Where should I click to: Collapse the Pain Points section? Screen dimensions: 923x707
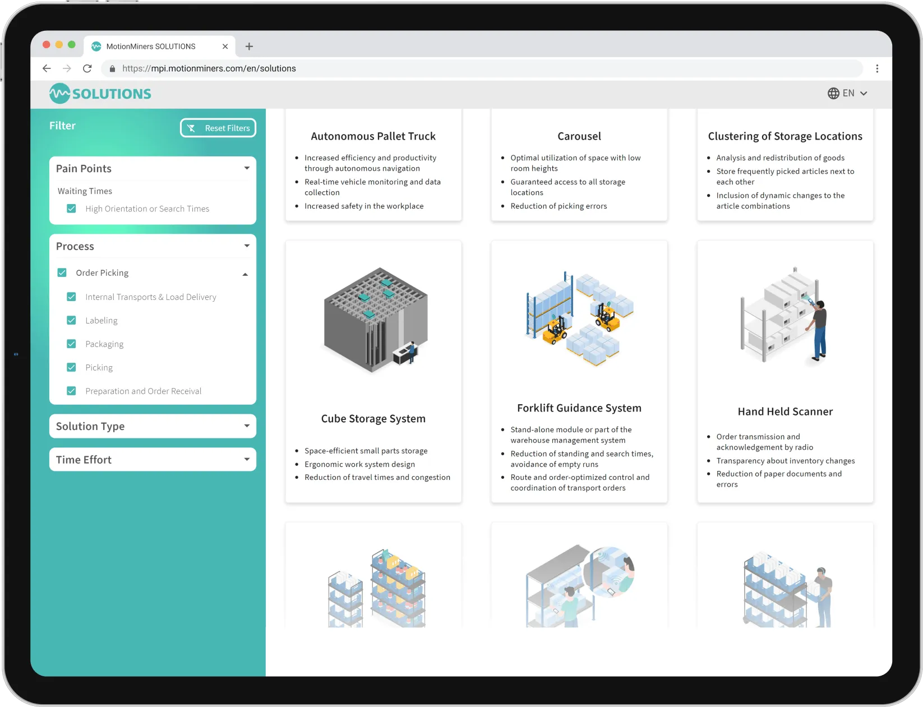(246, 168)
